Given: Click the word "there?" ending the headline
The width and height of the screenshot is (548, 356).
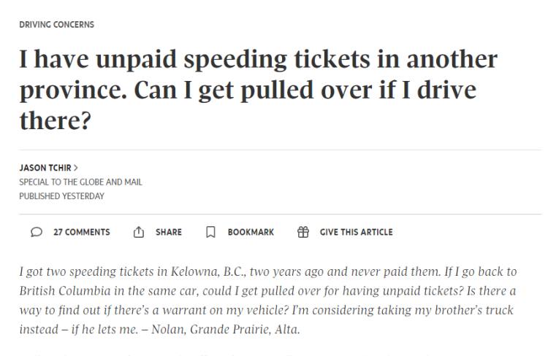Looking at the screenshot, I should [56, 121].
